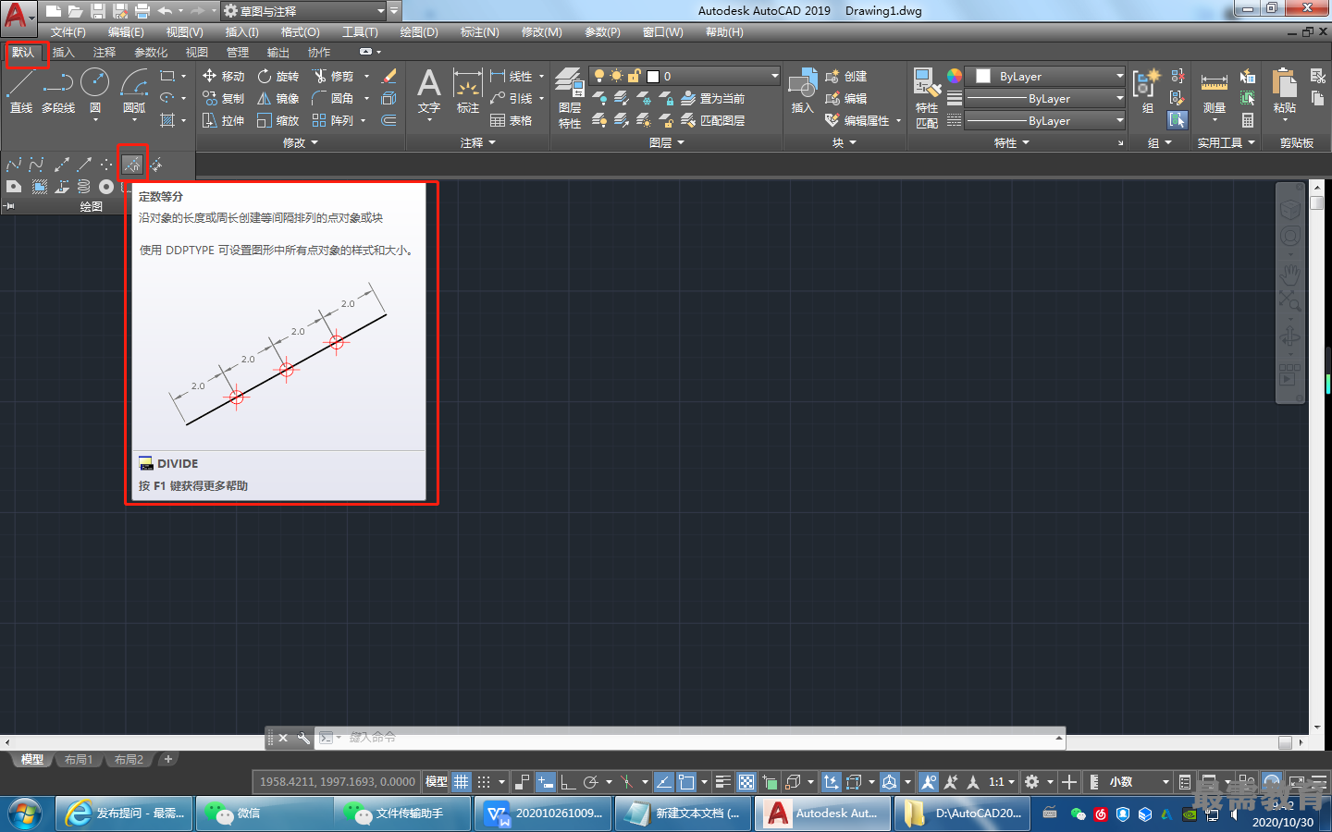
Task: Click the object color wheel icon
Action: pyautogui.click(x=955, y=76)
